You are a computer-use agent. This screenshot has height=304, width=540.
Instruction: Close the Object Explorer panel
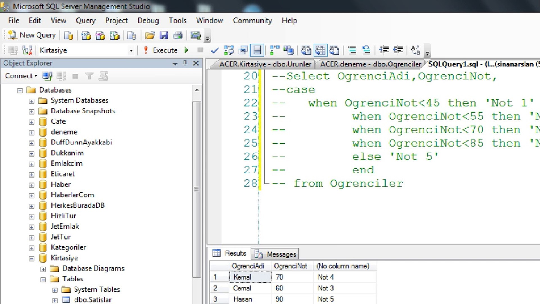(x=196, y=63)
